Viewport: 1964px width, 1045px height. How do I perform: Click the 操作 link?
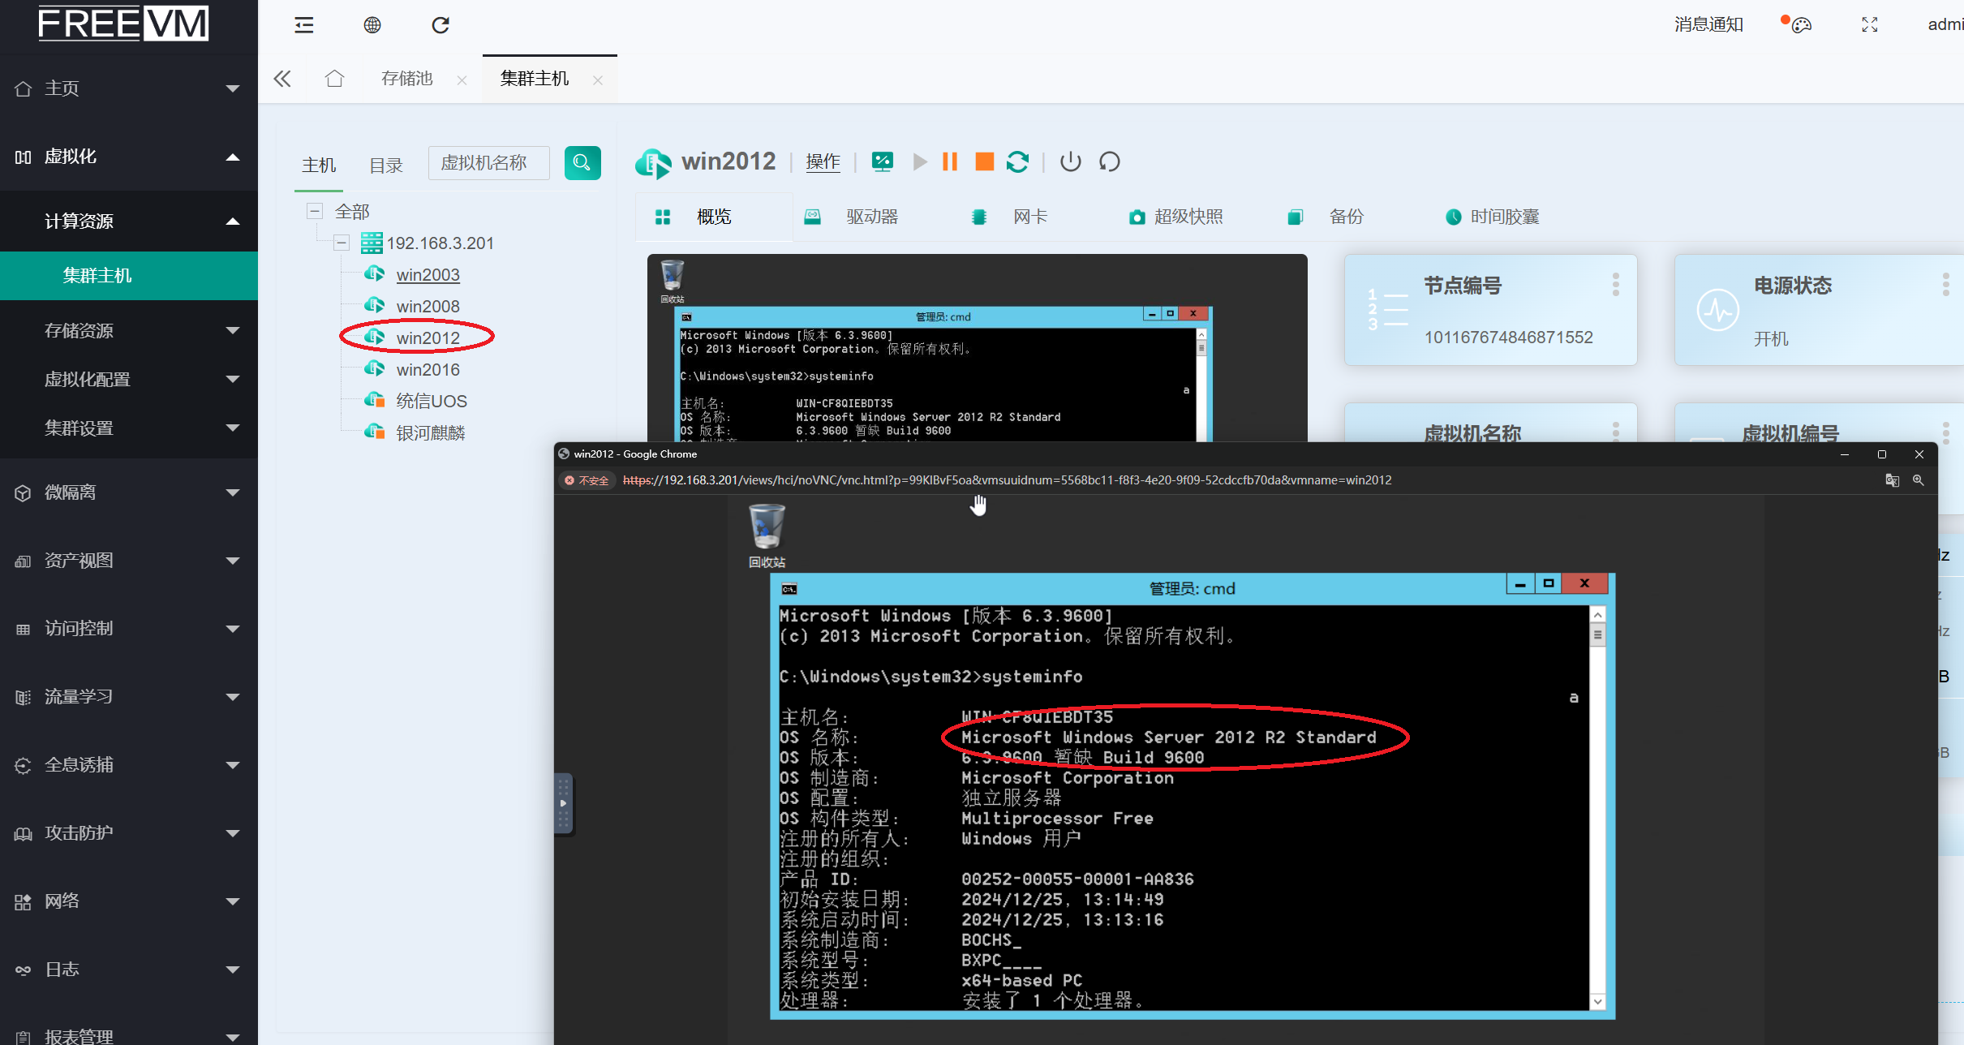(x=823, y=162)
